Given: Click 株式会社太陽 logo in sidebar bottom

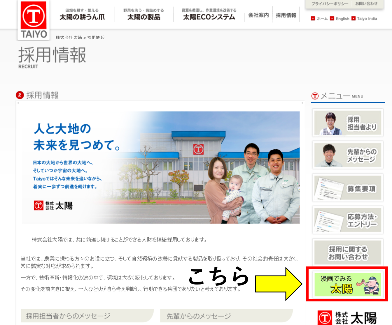Looking at the screenshot, I should click(x=347, y=318).
